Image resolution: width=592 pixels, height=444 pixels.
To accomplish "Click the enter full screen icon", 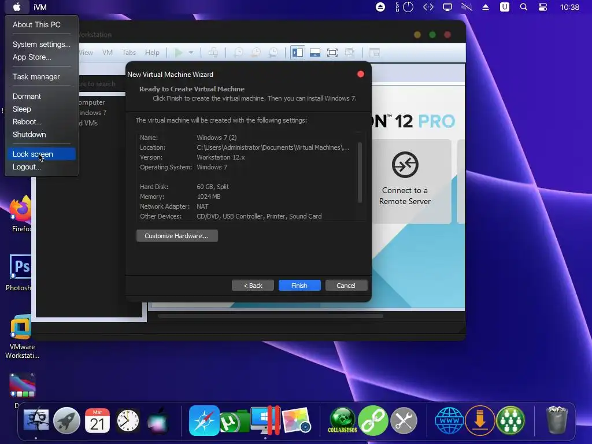I will click(x=332, y=53).
